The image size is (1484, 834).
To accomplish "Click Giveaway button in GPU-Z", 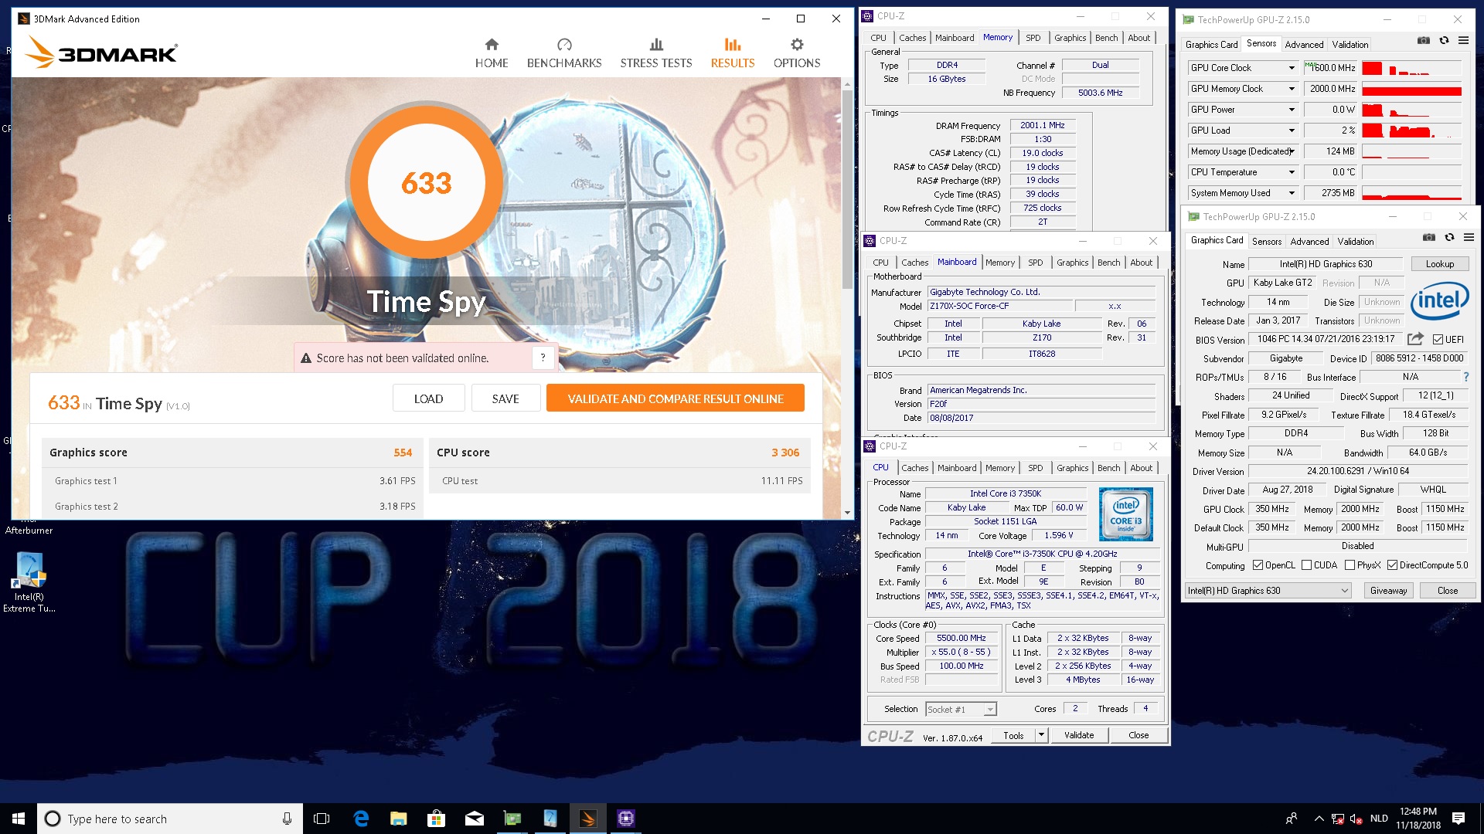I will pyautogui.click(x=1388, y=591).
